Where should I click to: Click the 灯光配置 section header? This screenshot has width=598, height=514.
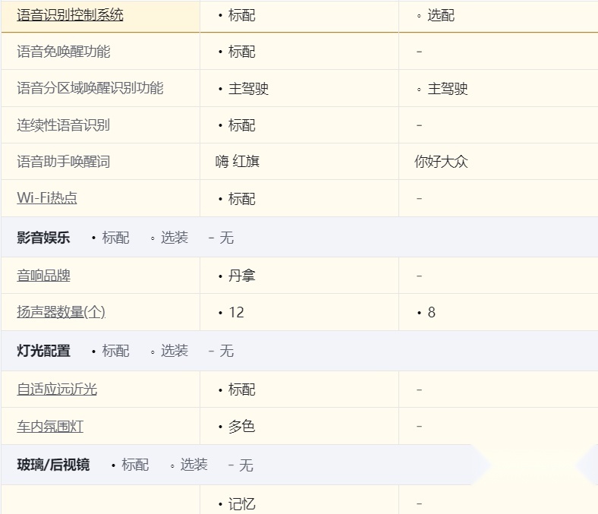point(43,351)
